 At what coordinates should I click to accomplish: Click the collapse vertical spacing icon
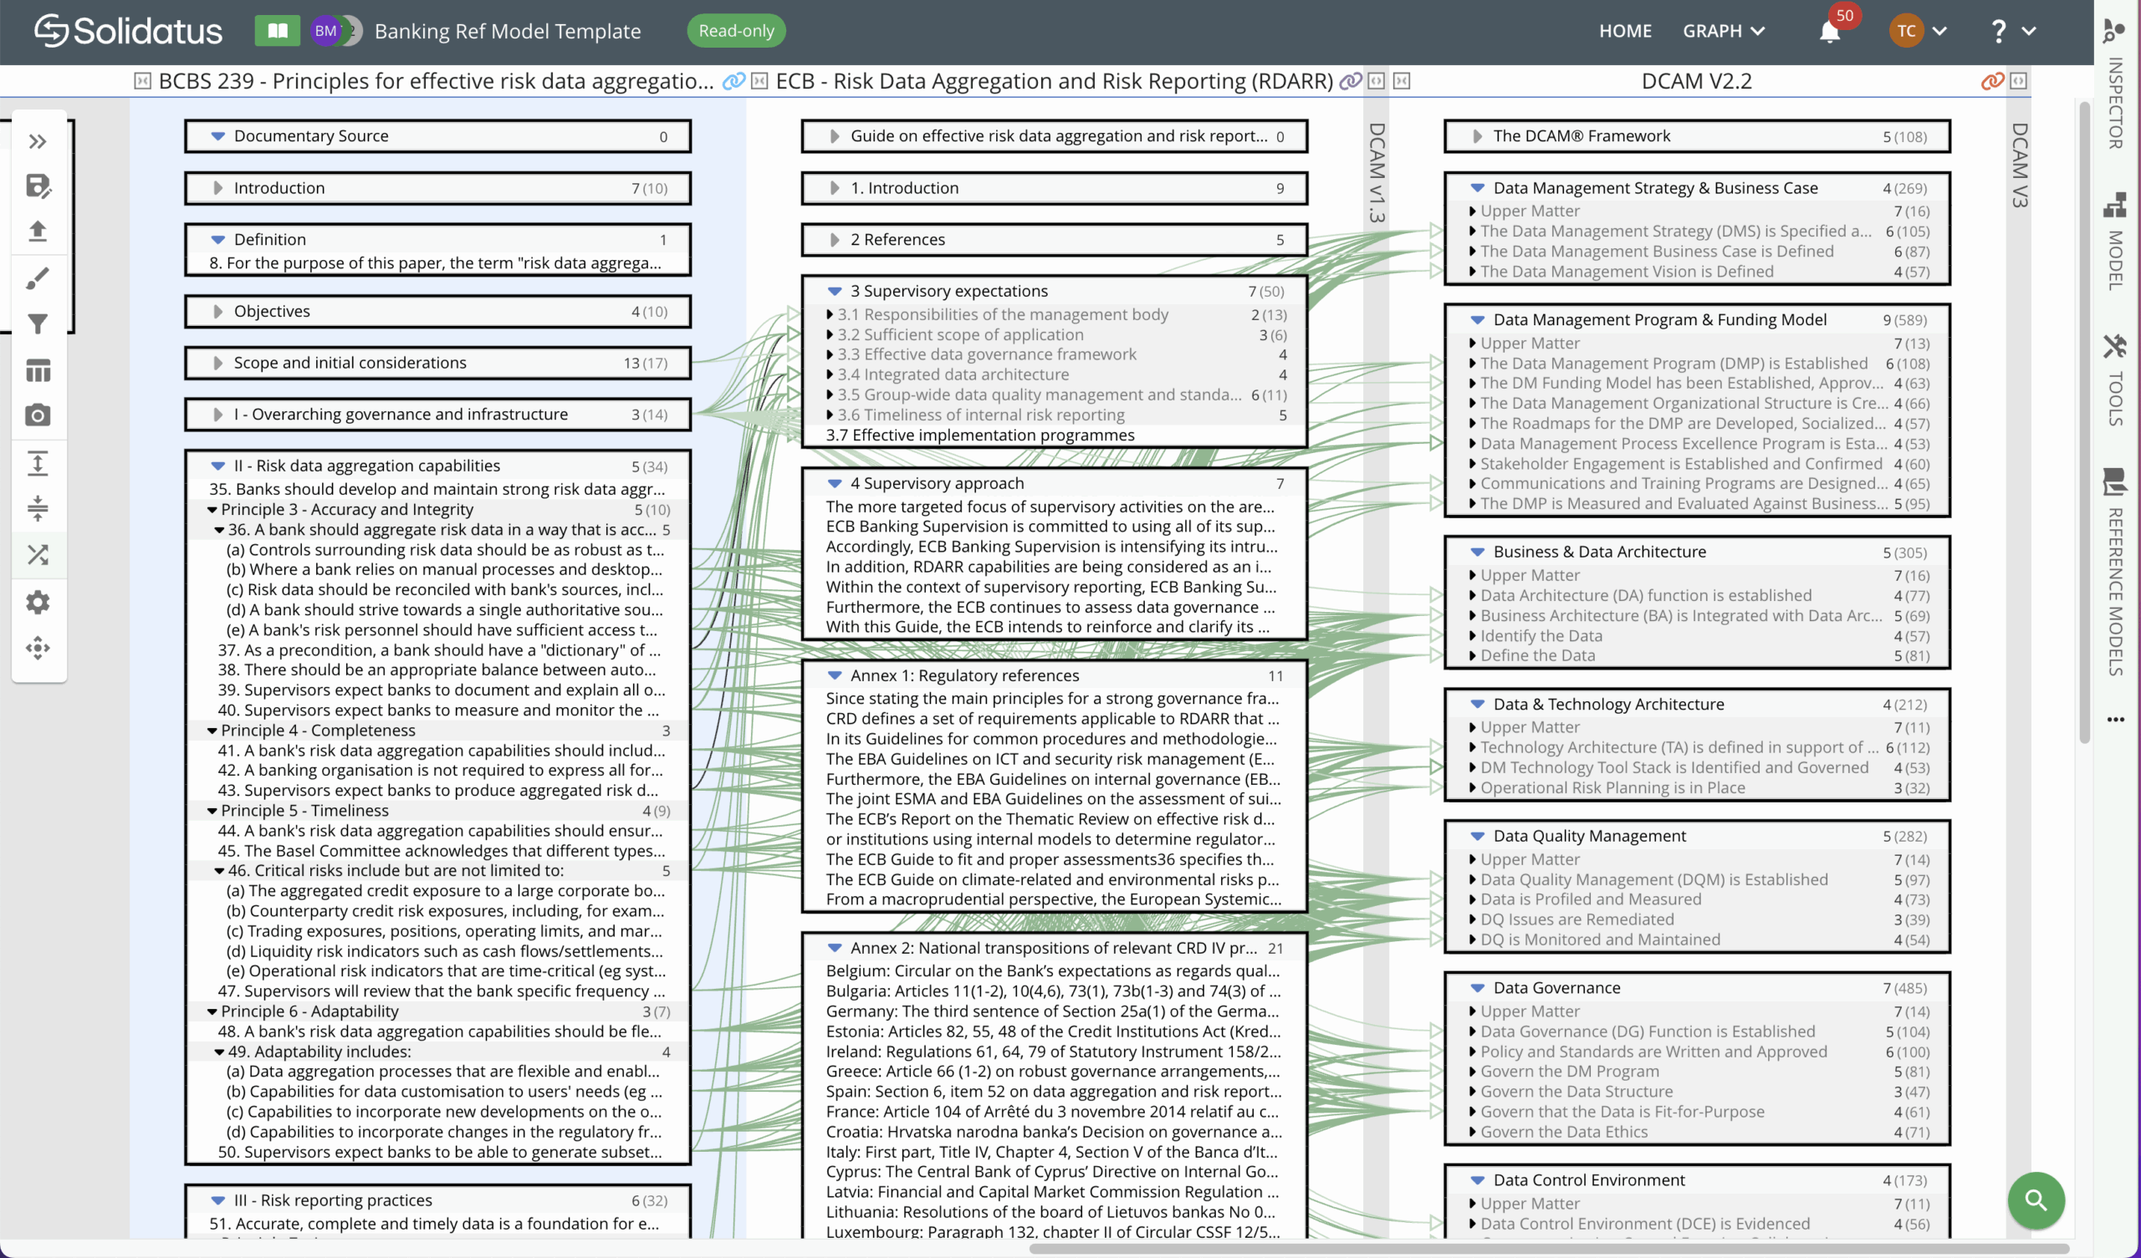[x=38, y=508]
